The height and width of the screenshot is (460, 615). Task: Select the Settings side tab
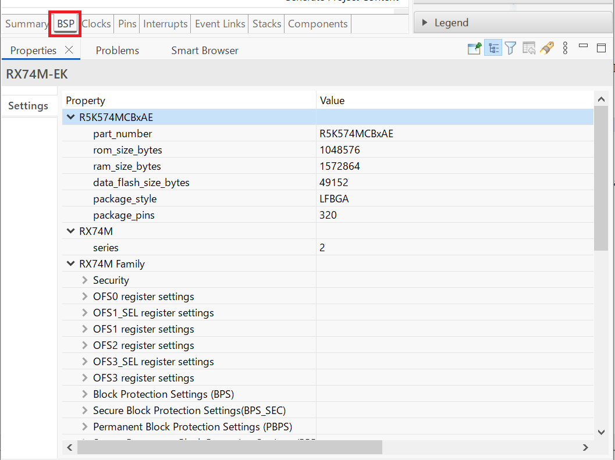point(29,106)
